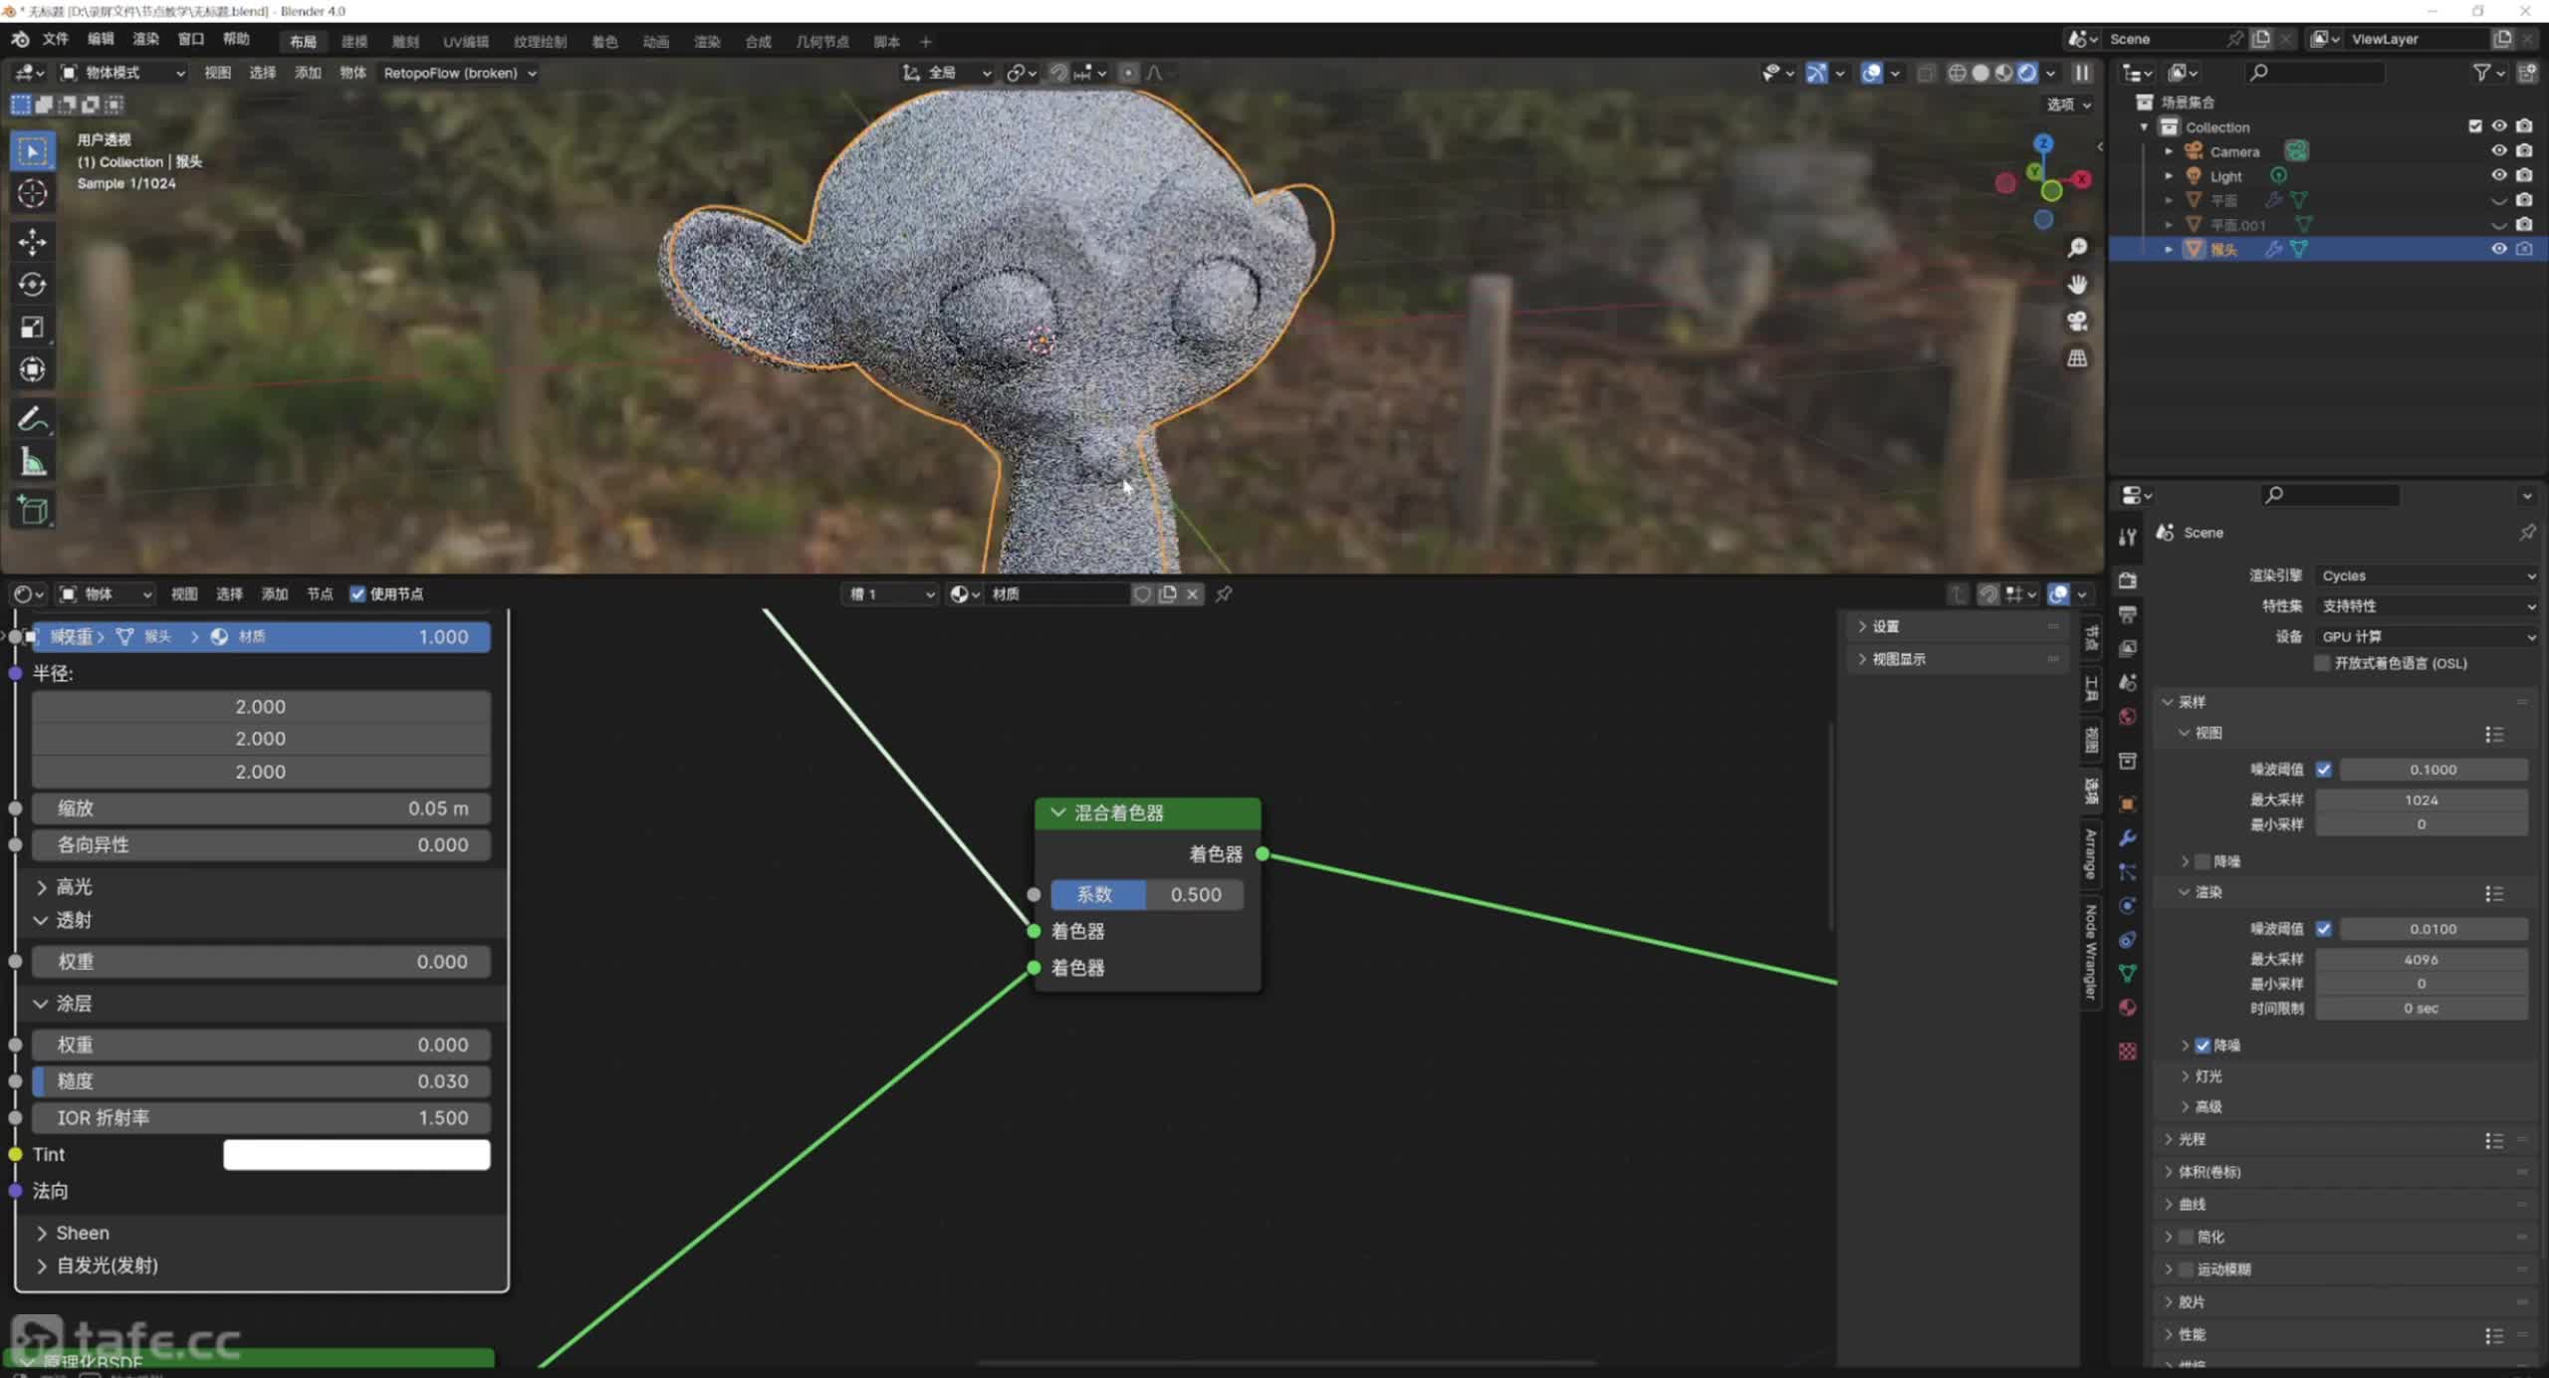Switch to the UV Editing workspace tab

coord(465,42)
